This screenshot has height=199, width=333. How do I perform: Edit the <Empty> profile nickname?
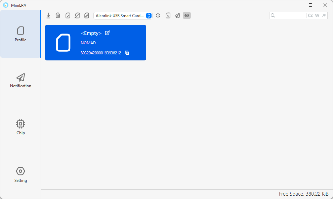pos(108,33)
